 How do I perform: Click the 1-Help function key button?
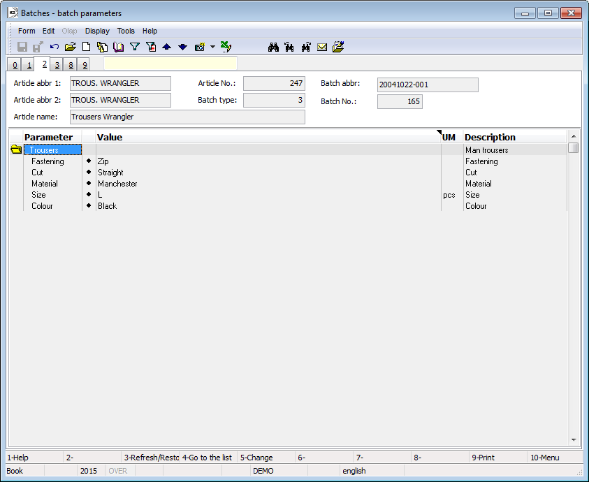(x=34, y=458)
